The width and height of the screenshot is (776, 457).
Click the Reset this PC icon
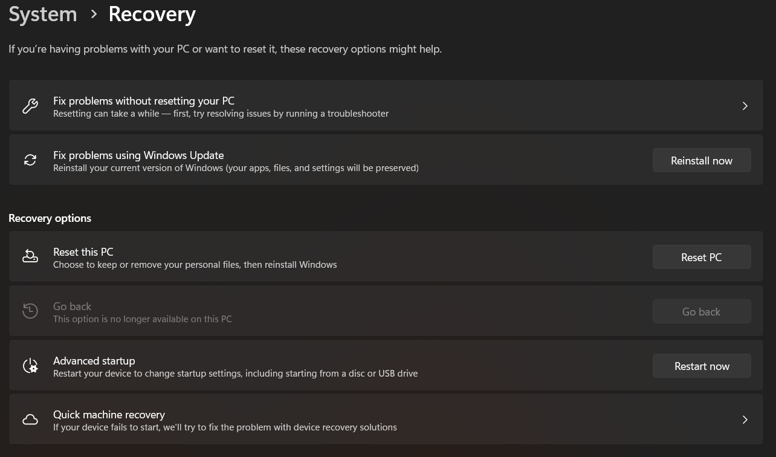pyautogui.click(x=30, y=256)
